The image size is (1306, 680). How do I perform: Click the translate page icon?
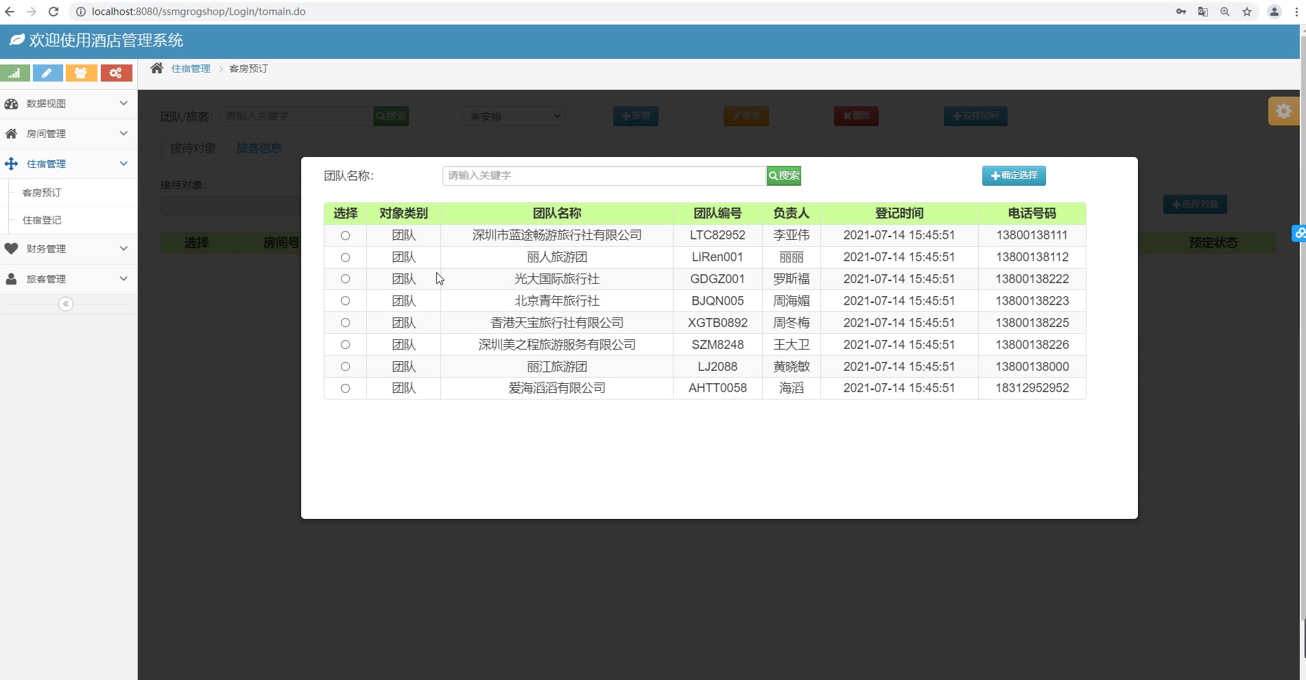[x=1203, y=12]
